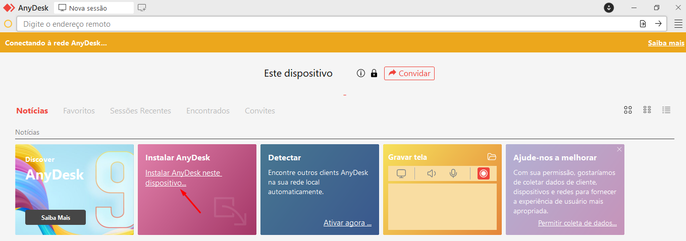Toggle speaker audio recording icon
The image size is (686, 241).
(431, 173)
